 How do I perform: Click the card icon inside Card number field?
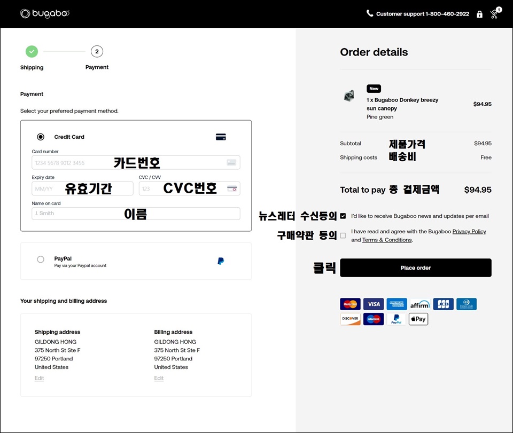pyautogui.click(x=231, y=162)
